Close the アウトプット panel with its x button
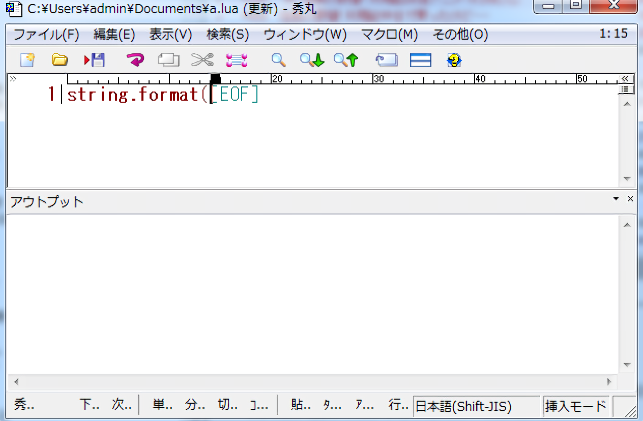643x421 pixels. point(630,199)
